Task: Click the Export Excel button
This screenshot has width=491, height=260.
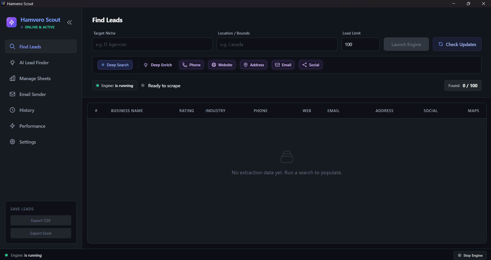Action: pyautogui.click(x=41, y=233)
